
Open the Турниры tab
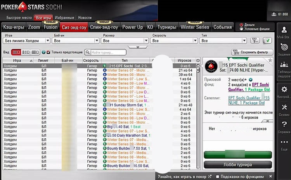click(167, 27)
